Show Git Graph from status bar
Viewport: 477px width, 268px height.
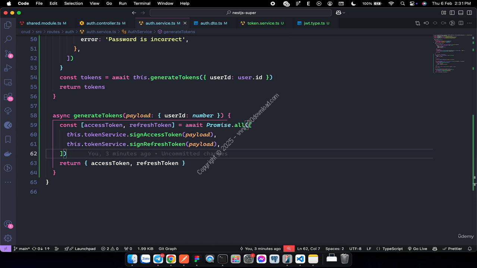[168, 249]
